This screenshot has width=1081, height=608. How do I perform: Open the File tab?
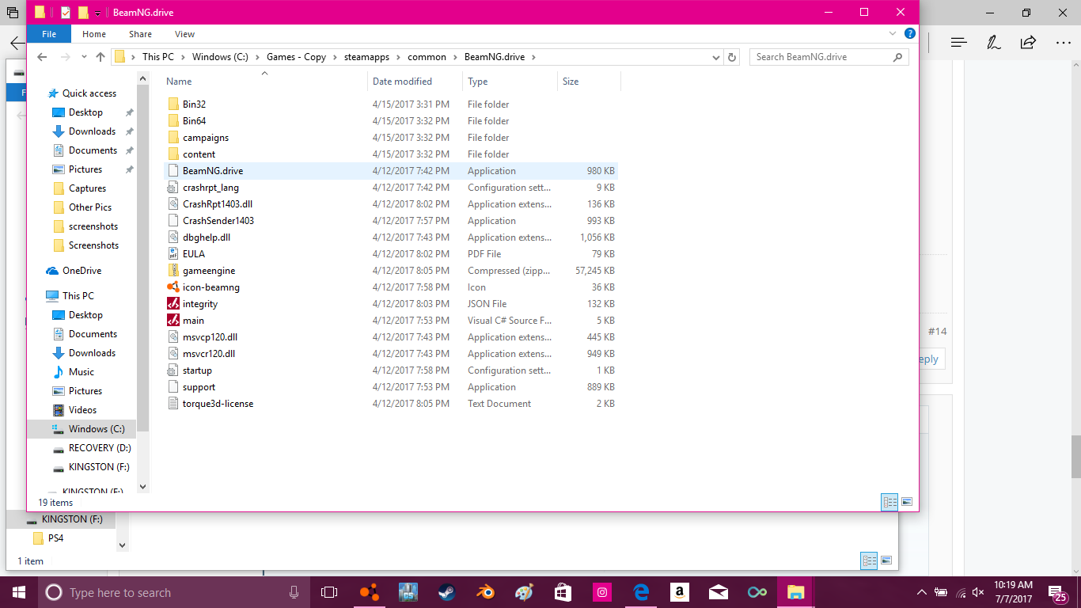tap(48, 34)
